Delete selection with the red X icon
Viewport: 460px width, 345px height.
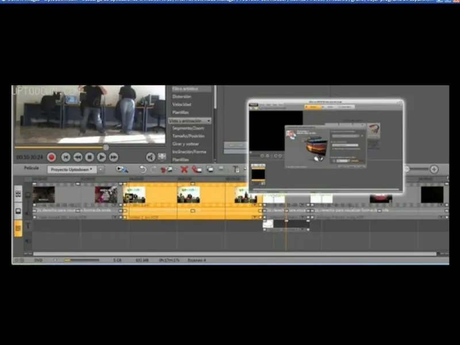(184, 169)
